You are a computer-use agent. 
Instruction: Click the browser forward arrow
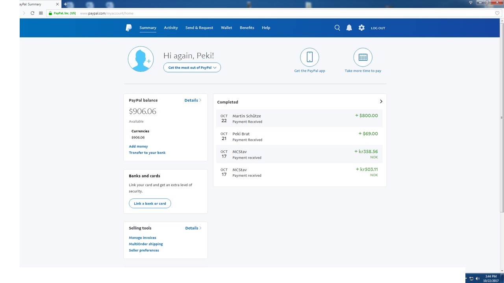pyautogui.click(x=24, y=13)
